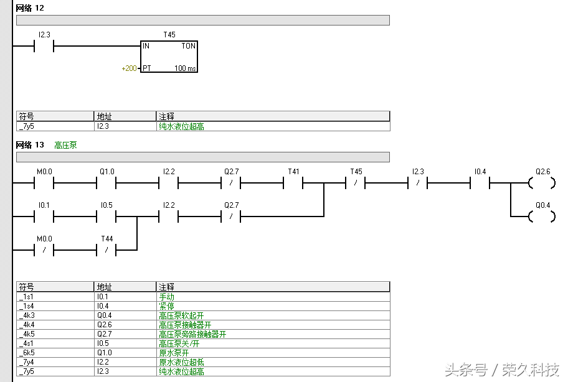Select the T45 TON timer box
Image resolution: width=568 pixels, height=382 pixels.
coord(169,57)
